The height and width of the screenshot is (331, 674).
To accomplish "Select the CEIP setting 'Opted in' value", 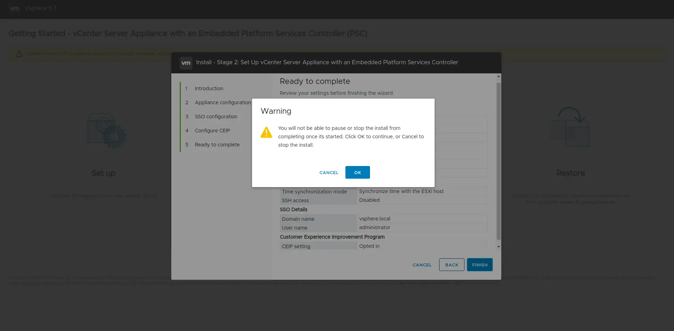I will pyautogui.click(x=369, y=246).
